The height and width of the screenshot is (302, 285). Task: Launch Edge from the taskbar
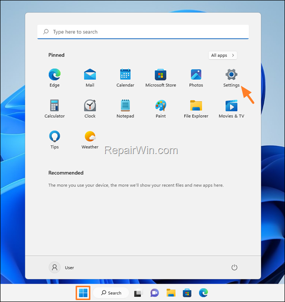pyautogui.click(x=203, y=293)
